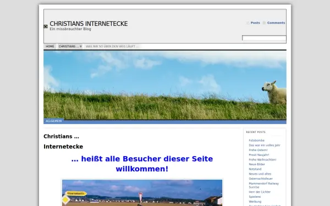Open recent post Spielerei
The width and height of the screenshot is (330, 206).
tap(255, 197)
